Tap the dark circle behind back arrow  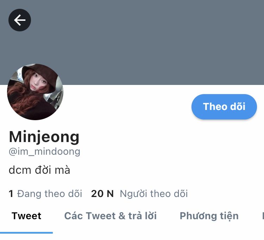pos(20,20)
